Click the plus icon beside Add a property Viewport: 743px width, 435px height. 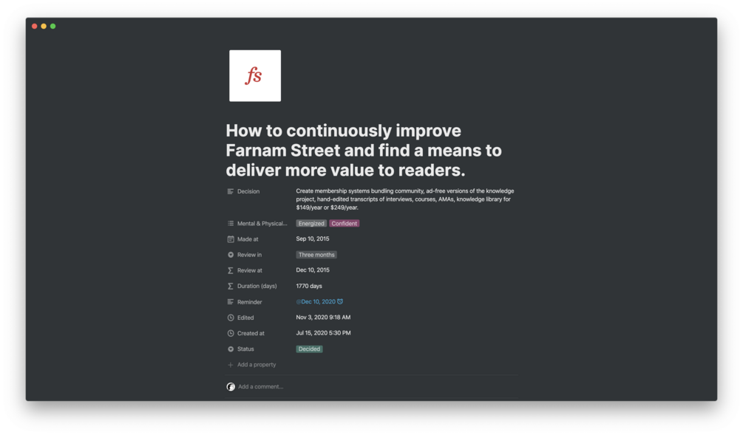pos(230,365)
